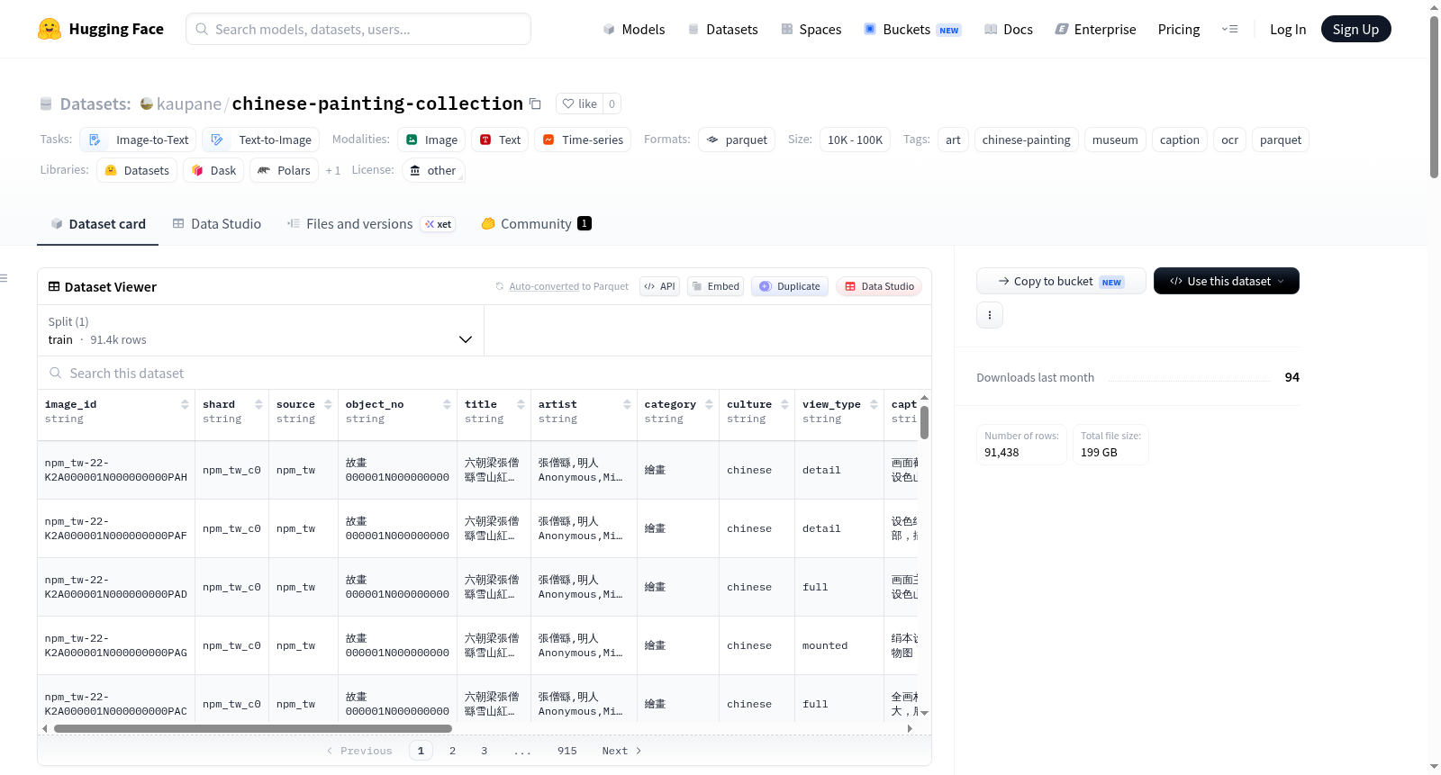This screenshot has height=775, width=1441.
Task: Click the Hugging Face logo icon
Action: [x=50, y=29]
